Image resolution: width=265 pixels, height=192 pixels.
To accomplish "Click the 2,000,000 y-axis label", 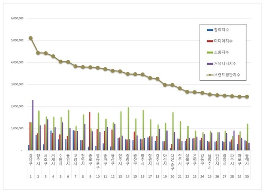I will 17,106.
